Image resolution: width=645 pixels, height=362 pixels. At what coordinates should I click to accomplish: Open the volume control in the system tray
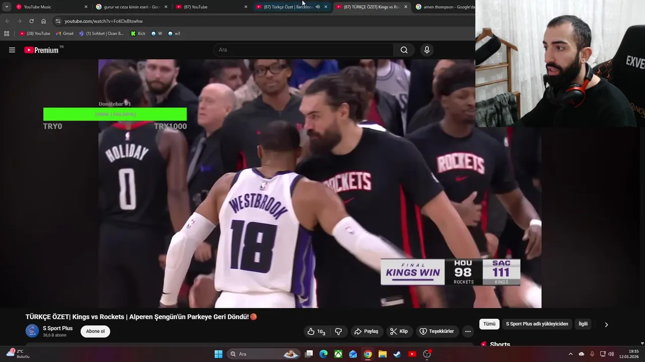tap(611, 354)
